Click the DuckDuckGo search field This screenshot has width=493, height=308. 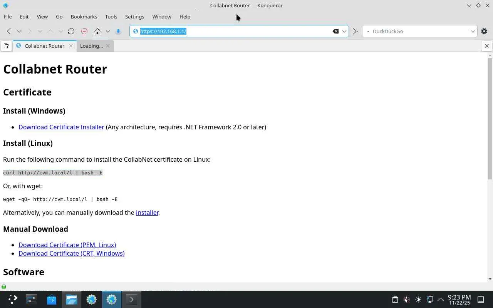pyautogui.click(x=420, y=31)
